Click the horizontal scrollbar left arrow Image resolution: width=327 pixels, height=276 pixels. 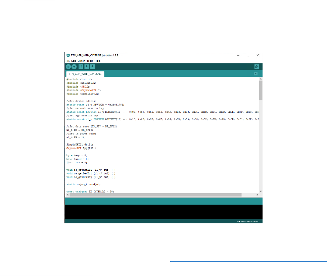pyautogui.click(x=68, y=195)
